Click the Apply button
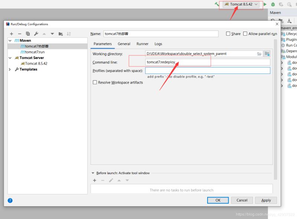297x219 pixels. tap(266, 200)
